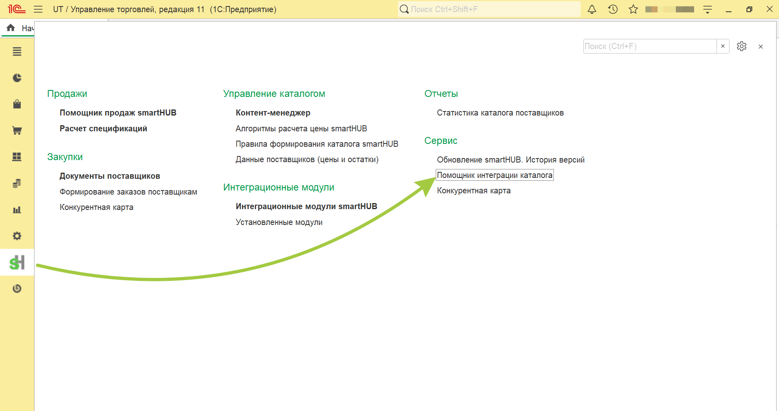This screenshot has height=411, width=779.
Task: Open Помощник продаж smartHUB
Action: [x=118, y=113]
